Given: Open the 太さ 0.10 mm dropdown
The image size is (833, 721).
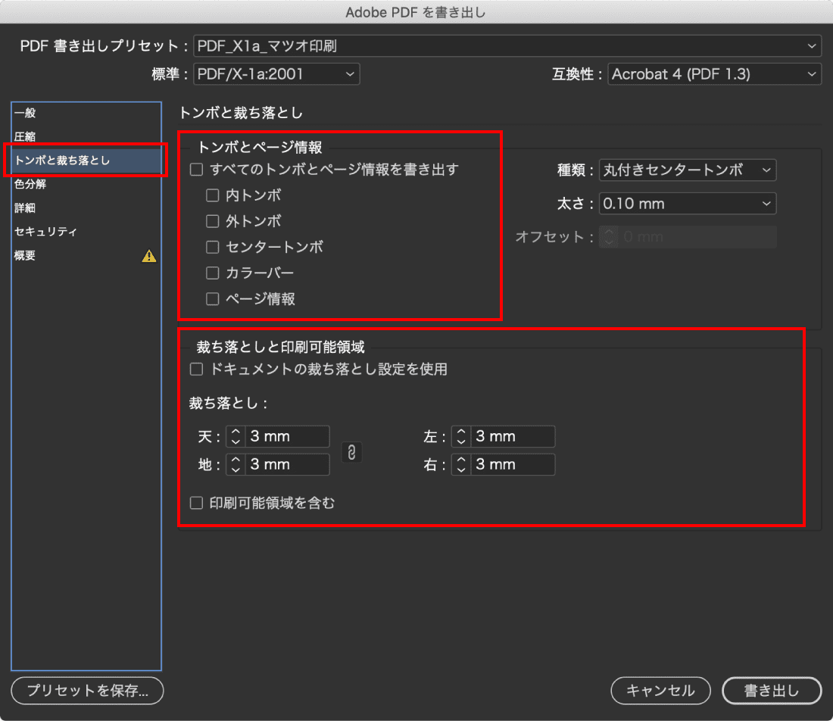Looking at the screenshot, I should 688,204.
